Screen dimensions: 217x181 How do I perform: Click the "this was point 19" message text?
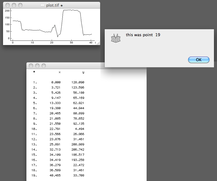click(143, 35)
